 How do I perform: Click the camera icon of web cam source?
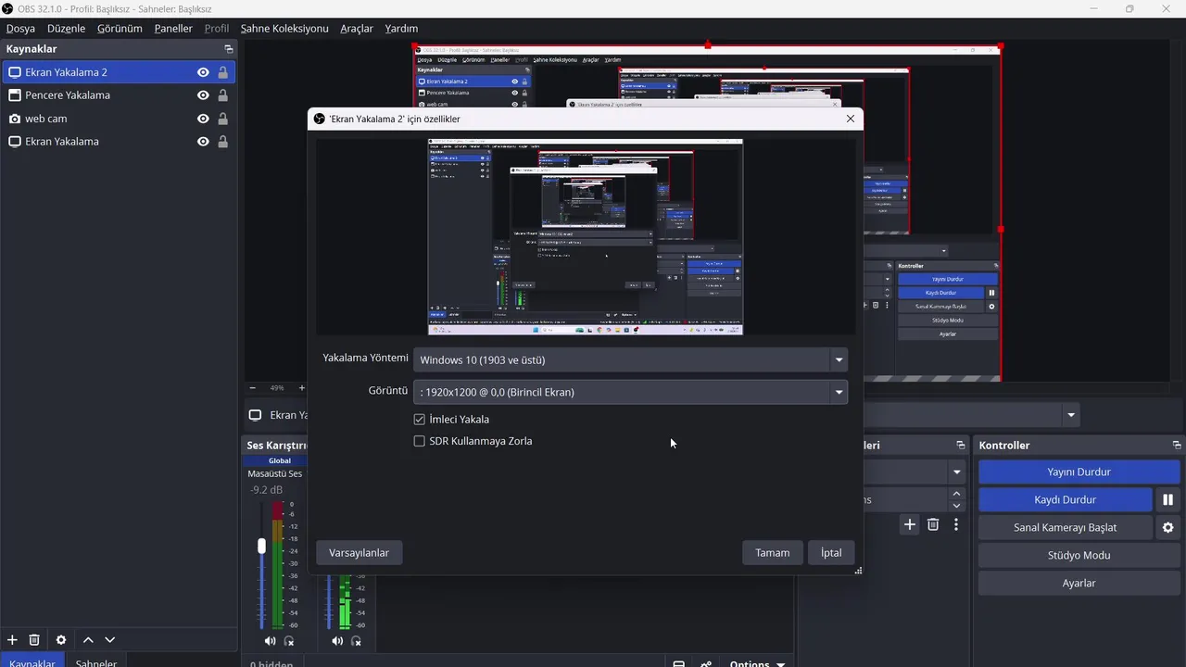click(15, 119)
